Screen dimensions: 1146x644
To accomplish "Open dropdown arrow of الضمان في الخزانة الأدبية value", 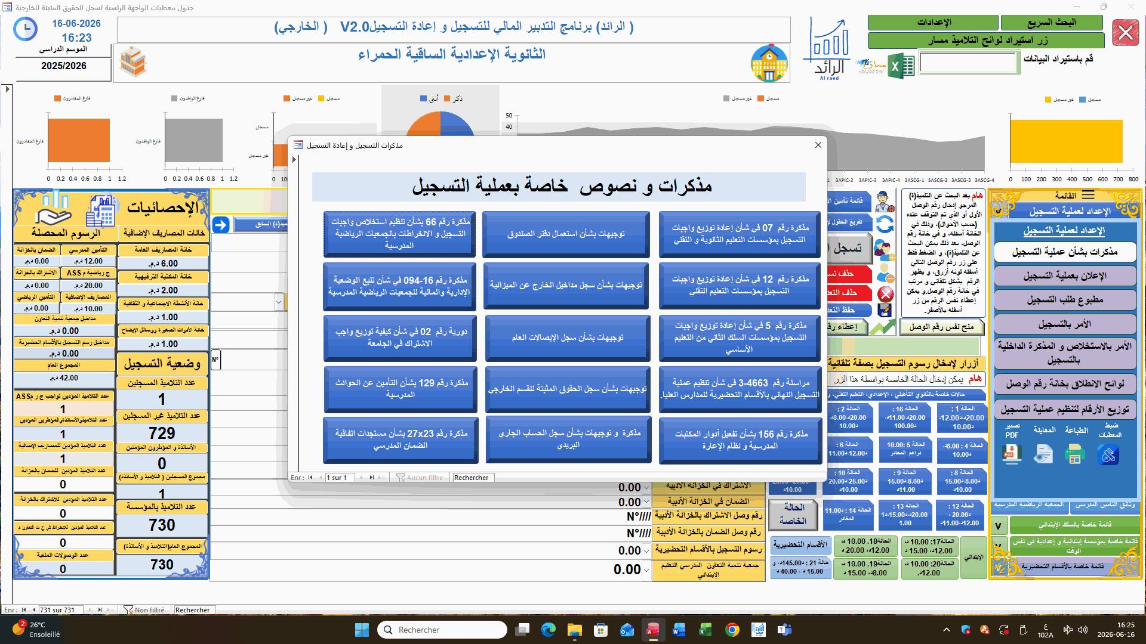I will [646, 503].
